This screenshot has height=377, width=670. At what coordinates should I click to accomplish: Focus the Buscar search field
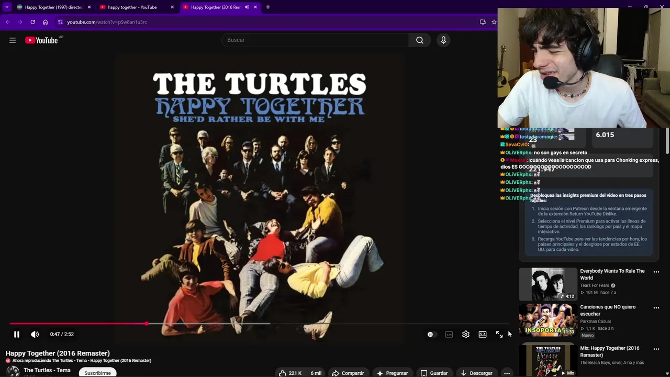tap(315, 40)
